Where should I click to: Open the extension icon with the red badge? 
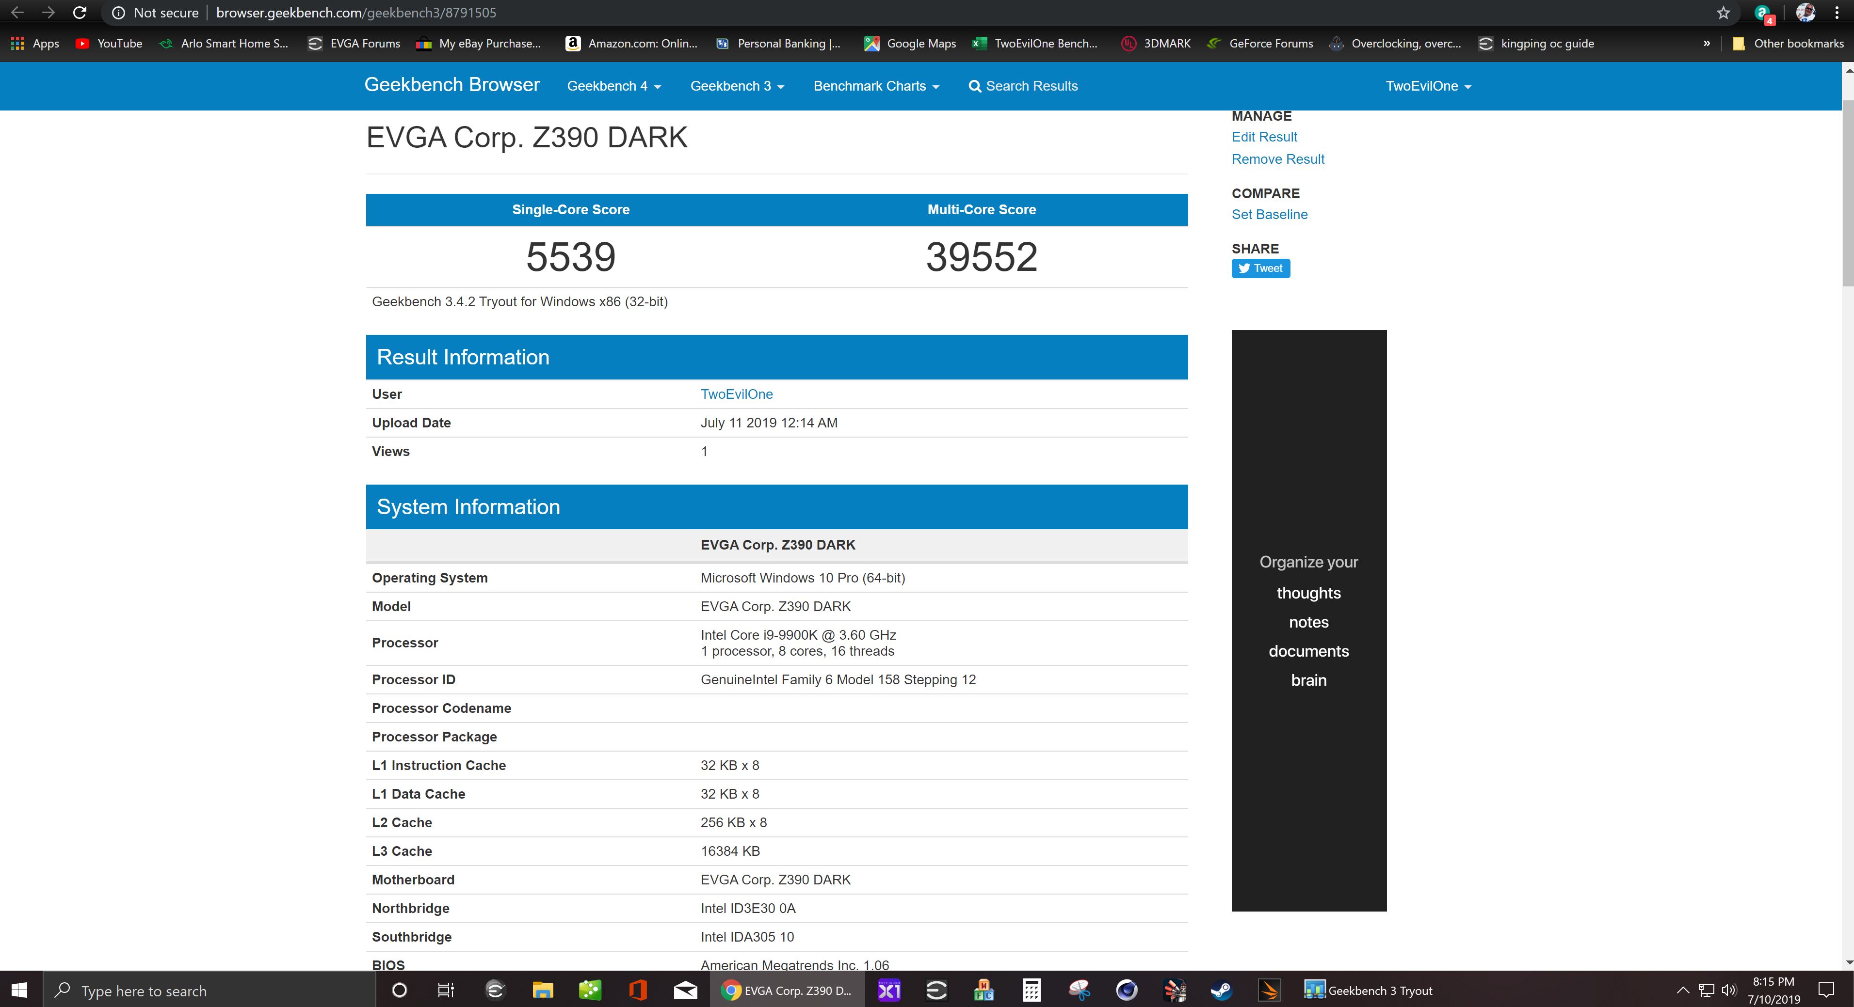coord(1763,13)
